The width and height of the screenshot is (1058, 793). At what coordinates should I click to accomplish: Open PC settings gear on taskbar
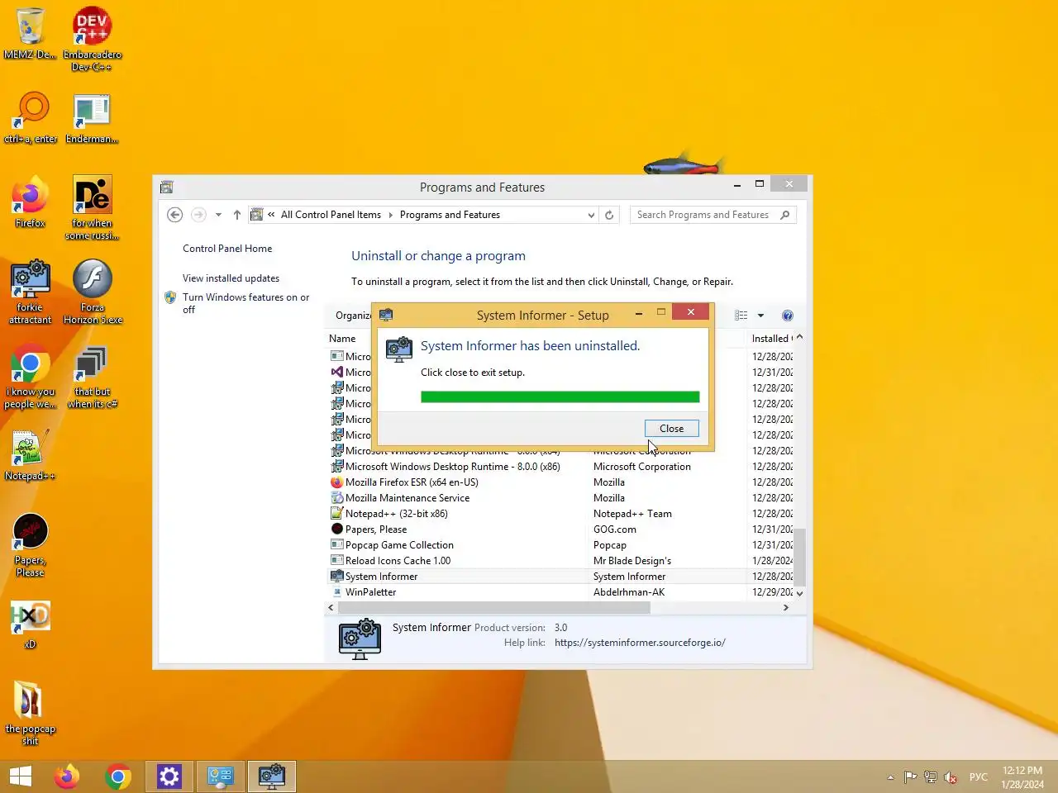(x=169, y=776)
